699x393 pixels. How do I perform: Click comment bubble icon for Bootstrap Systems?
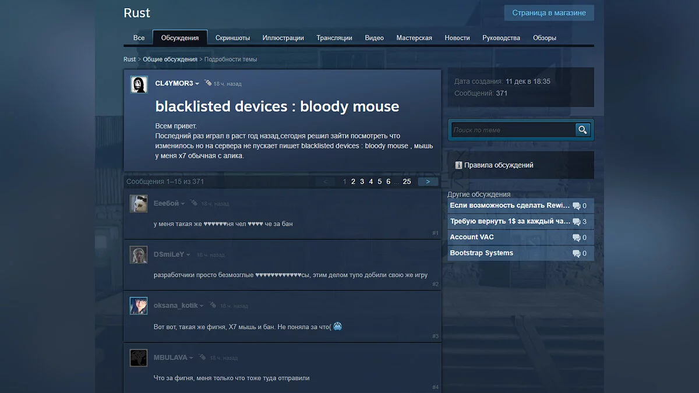[576, 253]
